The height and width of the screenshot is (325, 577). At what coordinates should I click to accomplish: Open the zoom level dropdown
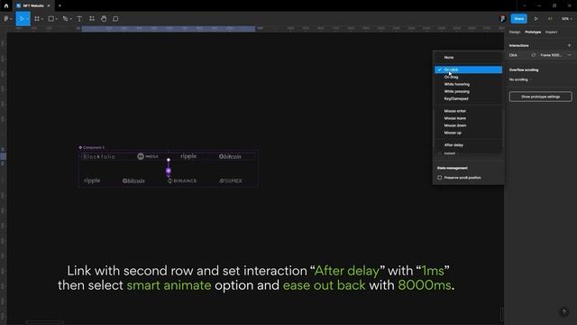(567, 19)
